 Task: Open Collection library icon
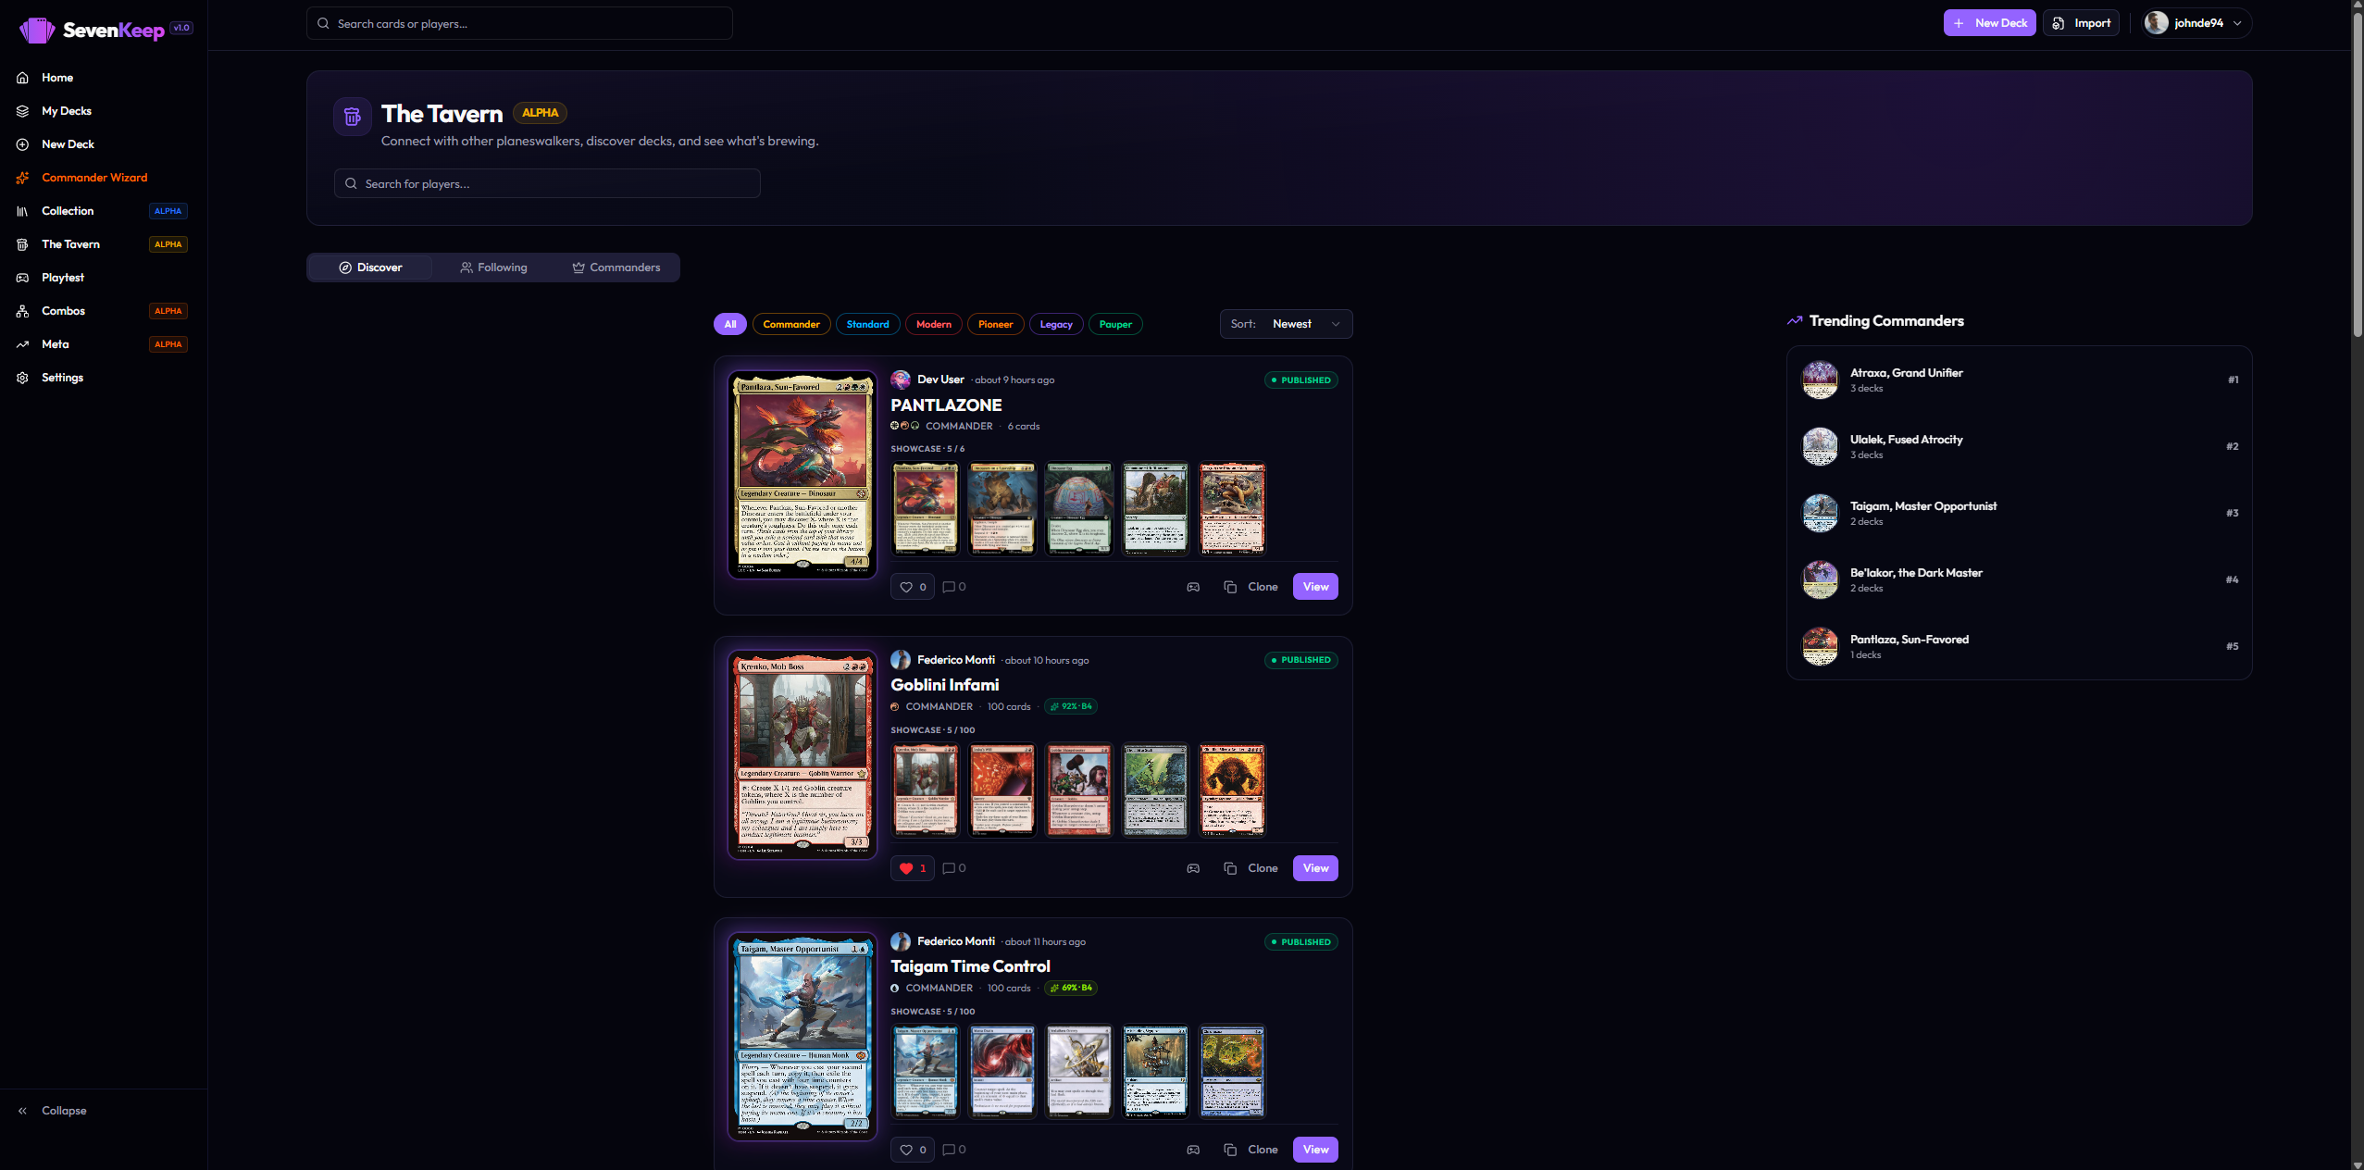[22, 211]
